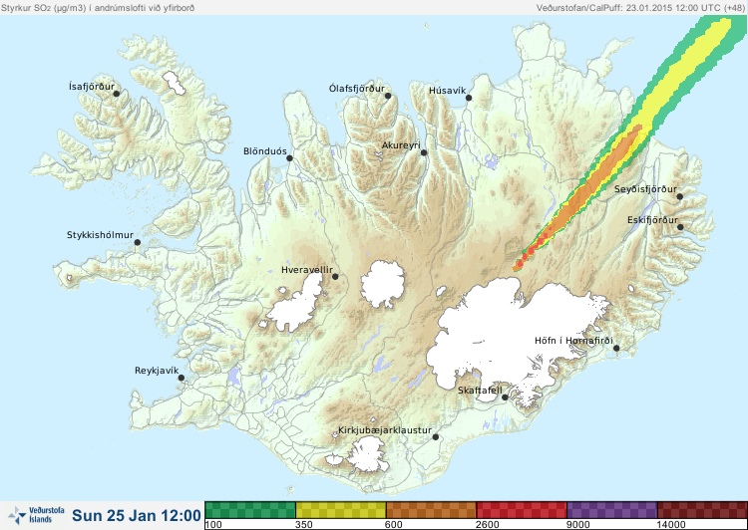Click the Húsavík town marker dot
The width and height of the screenshot is (748, 530).
pyautogui.click(x=469, y=98)
